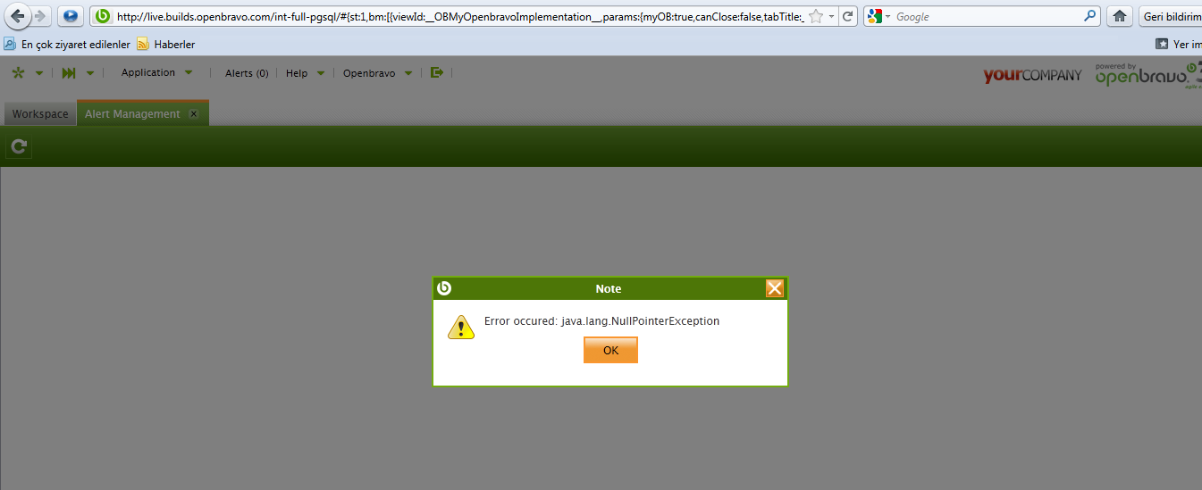Screen dimensions: 1202x490
Task: Go to browser Home page
Action: [x=1120, y=16]
